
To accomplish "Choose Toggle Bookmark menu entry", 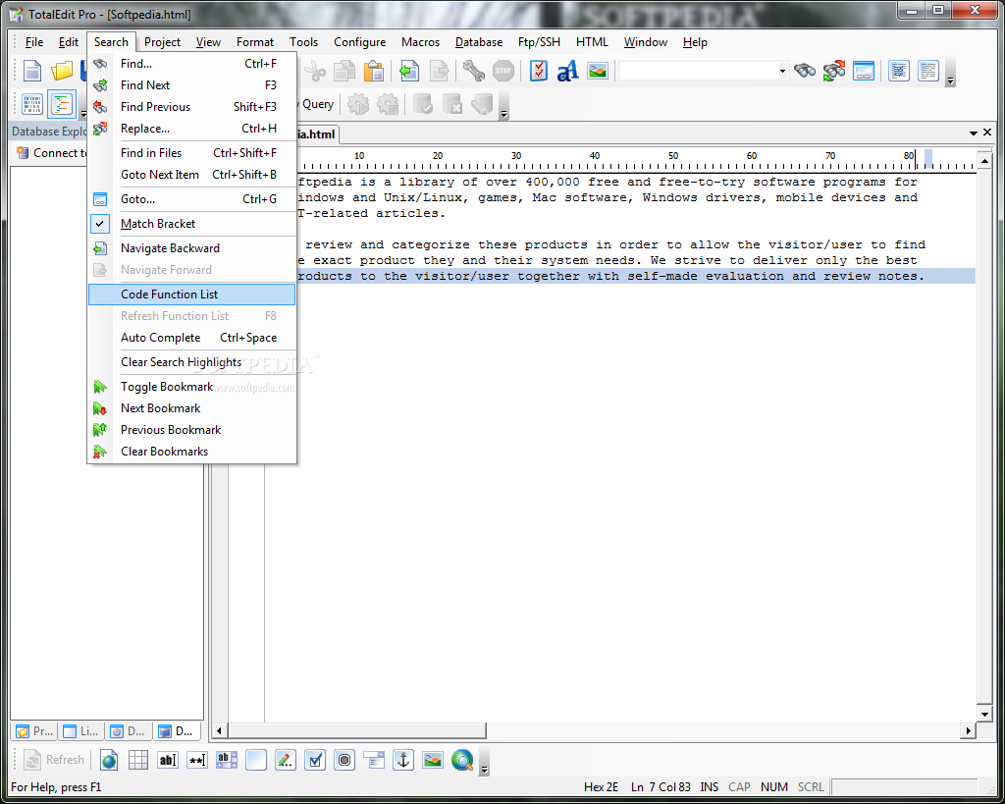I will 191,387.
